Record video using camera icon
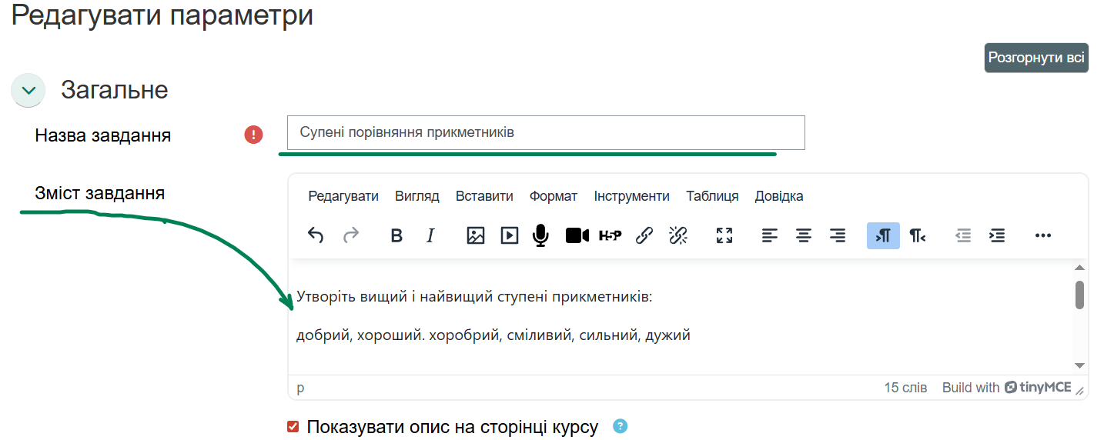Viewport: 1114px width, 440px height. click(x=577, y=235)
